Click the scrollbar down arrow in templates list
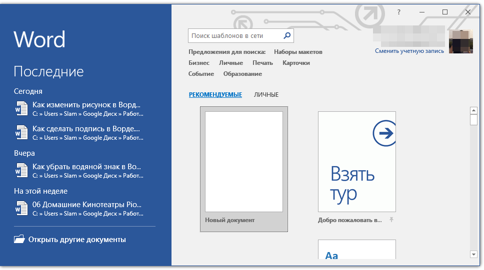 [x=473, y=255]
